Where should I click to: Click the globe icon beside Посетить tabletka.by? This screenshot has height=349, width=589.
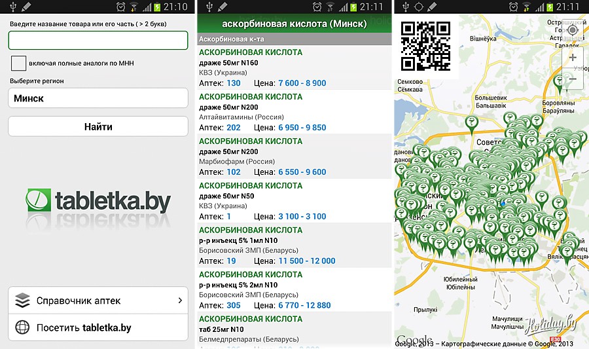pos(23,327)
